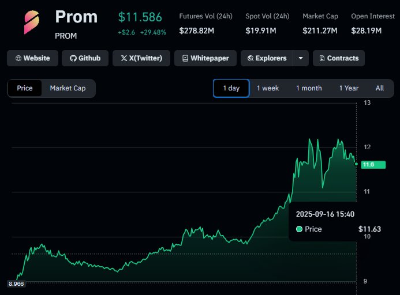Click the Prom logo icon

(x=32, y=22)
